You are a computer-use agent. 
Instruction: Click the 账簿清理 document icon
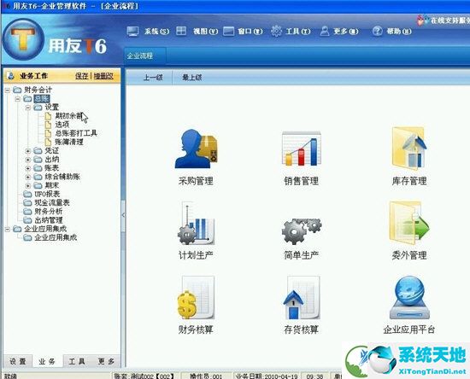pyautogui.click(x=48, y=142)
